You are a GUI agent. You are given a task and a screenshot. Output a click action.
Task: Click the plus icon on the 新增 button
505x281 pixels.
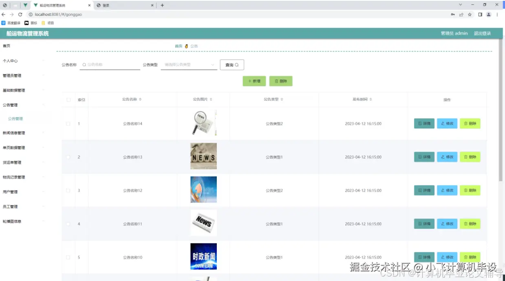click(x=249, y=81)
